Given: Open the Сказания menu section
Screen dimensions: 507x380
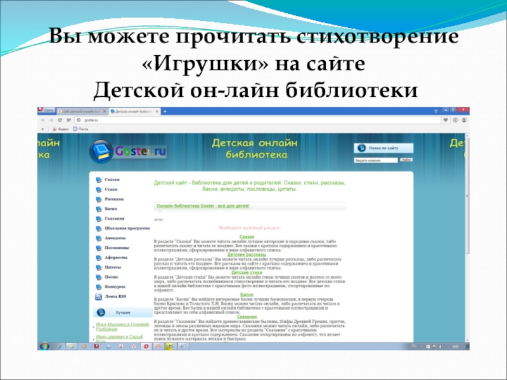Looking at the screenshot, I should point(115,218).
